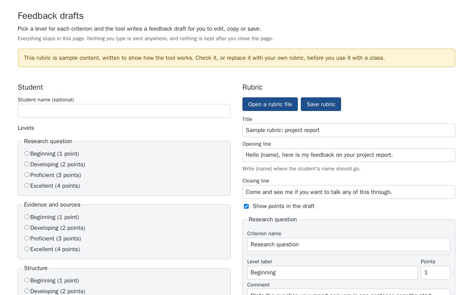
Task: Select Beginning (1 point) for Evidence and sources
Action: (27, 217)
